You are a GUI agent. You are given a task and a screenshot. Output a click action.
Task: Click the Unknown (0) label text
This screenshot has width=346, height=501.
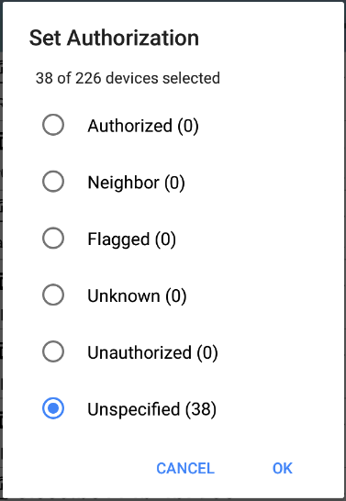[x=137, y=296]
